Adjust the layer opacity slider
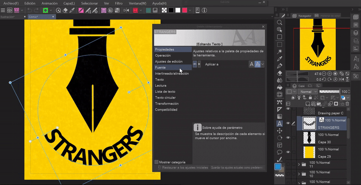The height and width of the screenshot is (185, 361). [329, 91]
